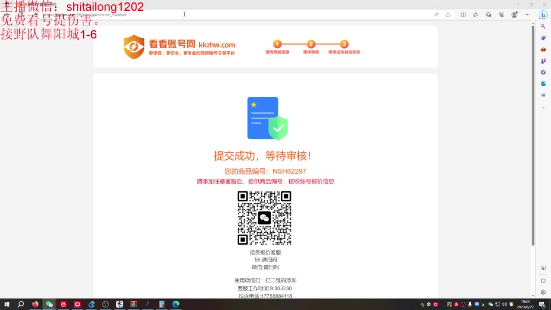The width and height of the screenshot is (551, 310).
Task: Open the notification center icon
Action: coord(542,304)
